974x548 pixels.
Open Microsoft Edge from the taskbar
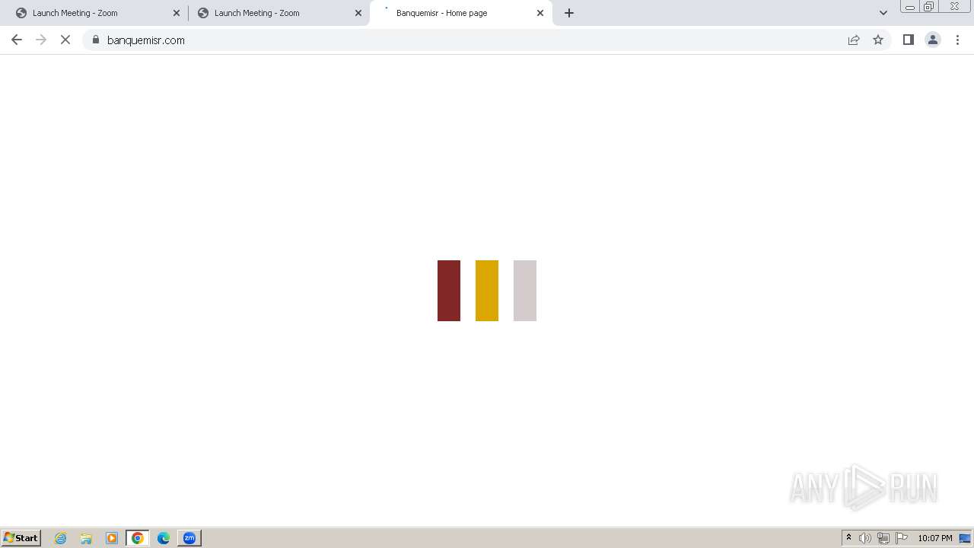164,538
